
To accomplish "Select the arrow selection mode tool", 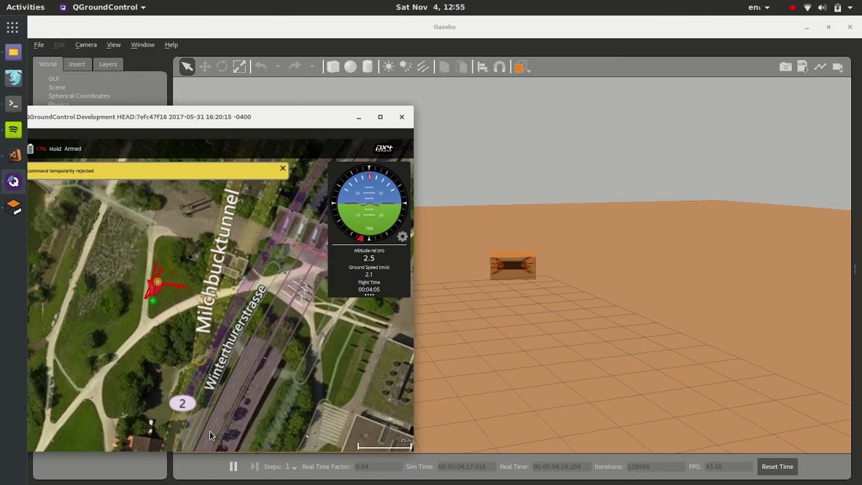I will click(187, 67).
